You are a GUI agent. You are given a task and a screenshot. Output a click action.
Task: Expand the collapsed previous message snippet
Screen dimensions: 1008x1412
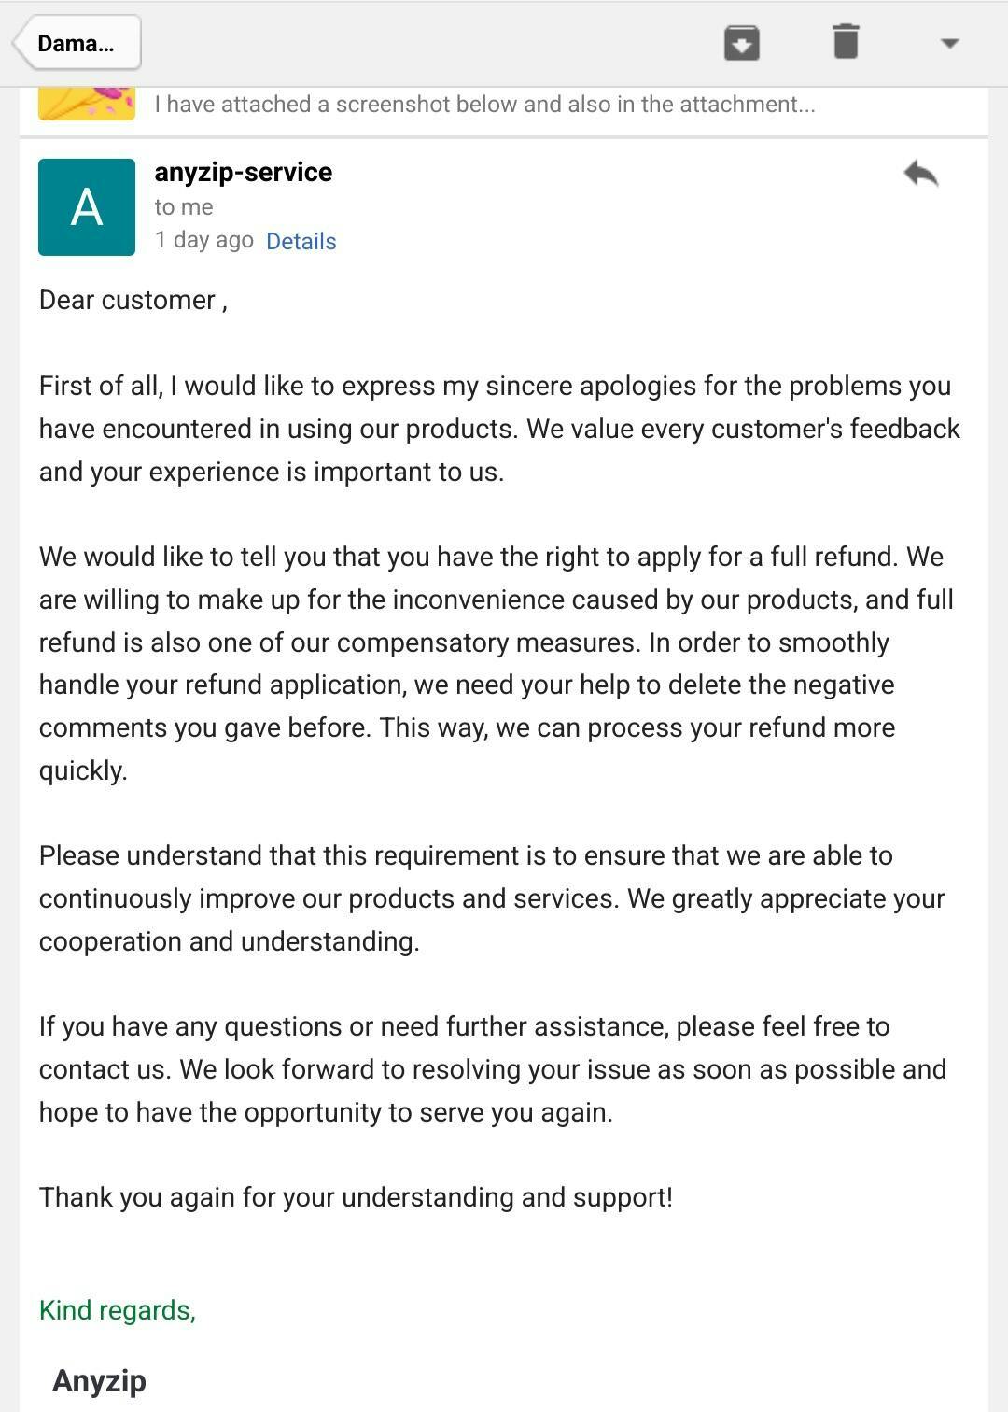point(484,104)
